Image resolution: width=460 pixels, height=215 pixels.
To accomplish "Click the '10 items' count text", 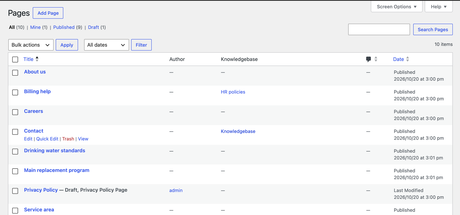I will (x=444, y=44).
